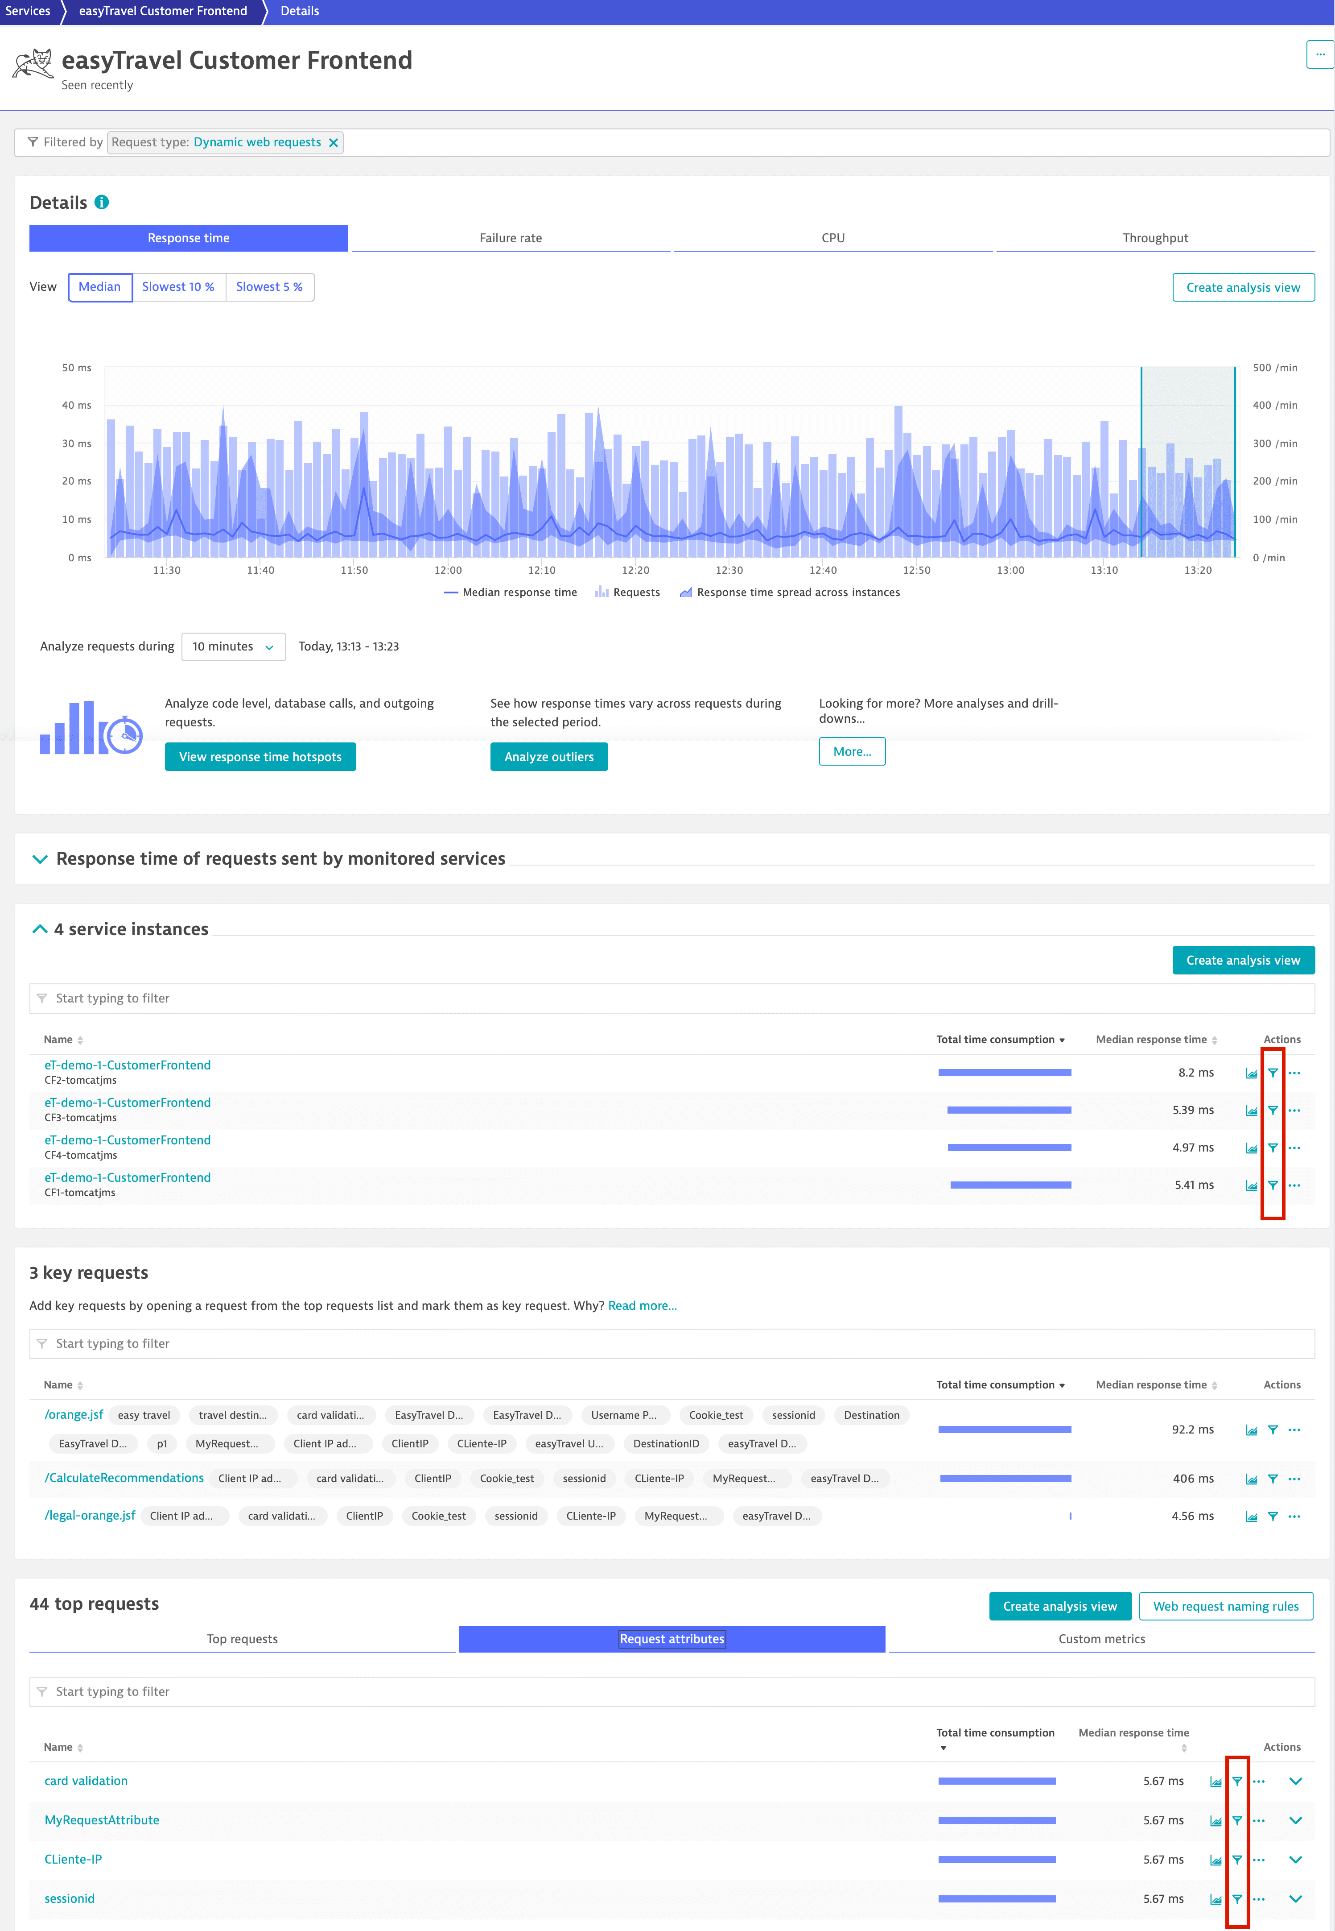Switch view to Slowest 10 %
1335x1931 pixels.
[178, 286]
